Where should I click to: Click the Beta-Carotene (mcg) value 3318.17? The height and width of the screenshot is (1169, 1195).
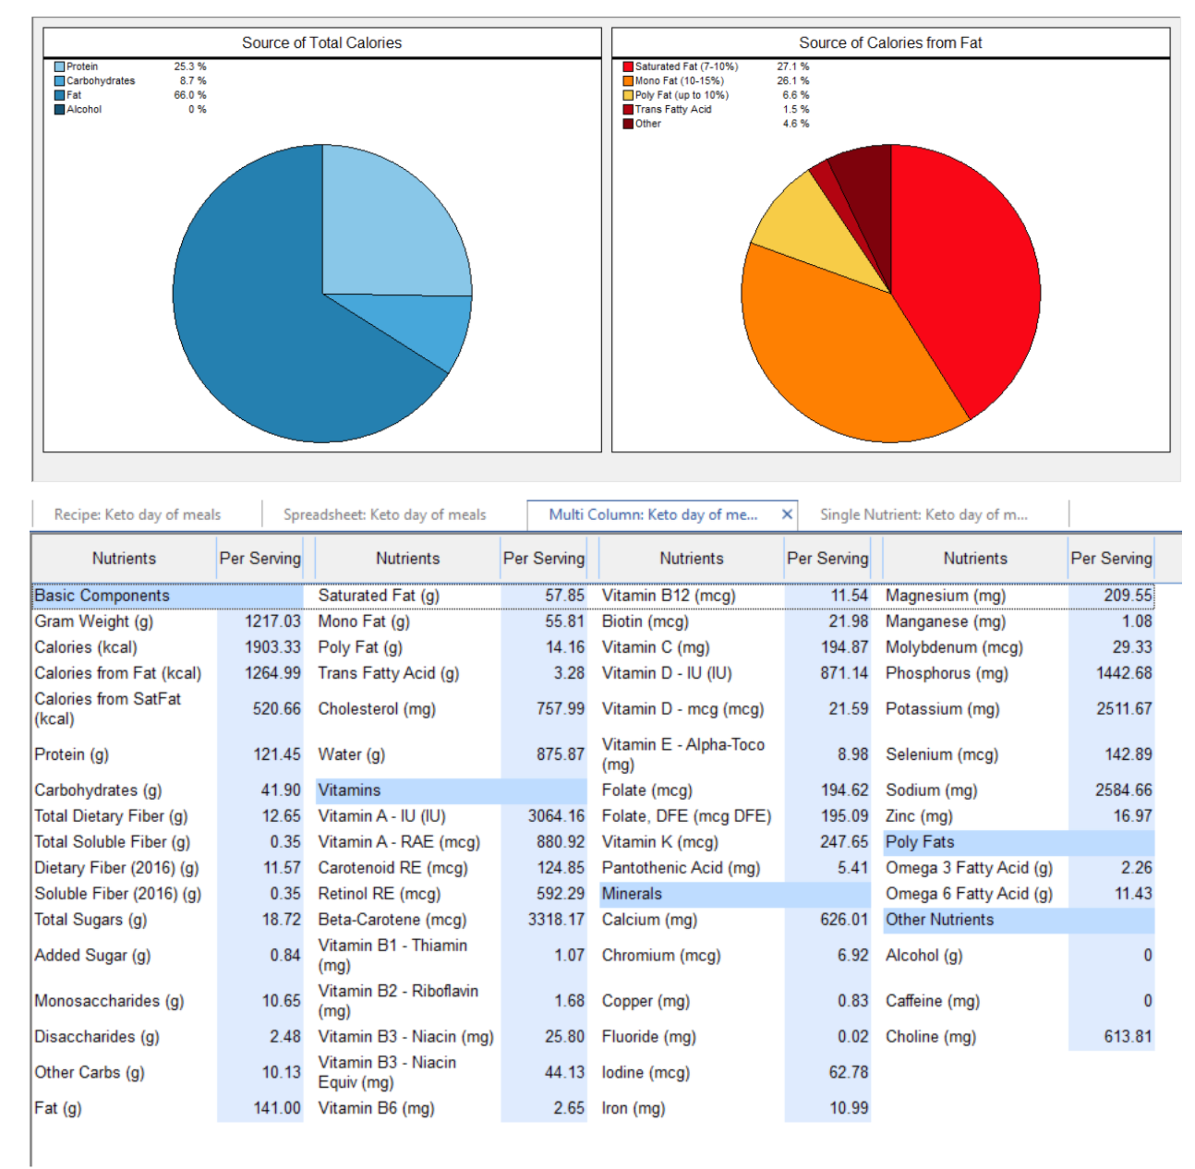[556, 920]
